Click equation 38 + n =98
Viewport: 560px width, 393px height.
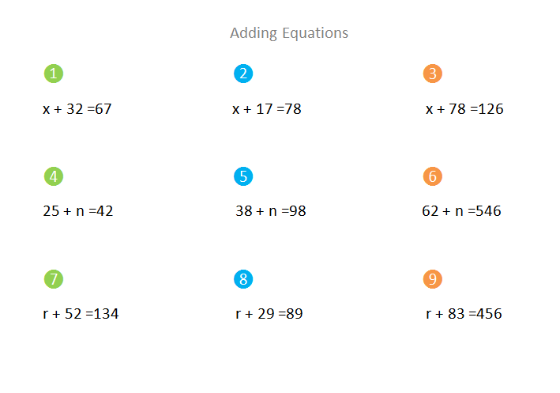tap(271, 211)
